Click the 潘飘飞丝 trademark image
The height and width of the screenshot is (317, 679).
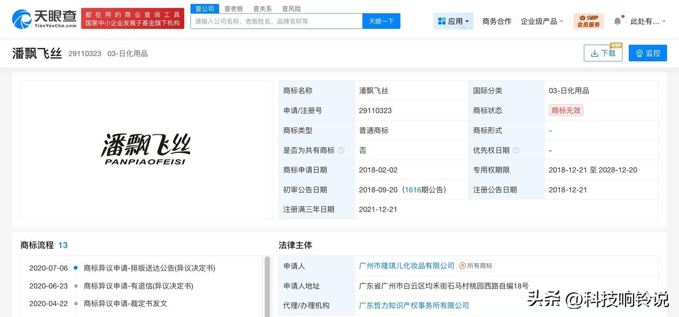click(146, 149)
